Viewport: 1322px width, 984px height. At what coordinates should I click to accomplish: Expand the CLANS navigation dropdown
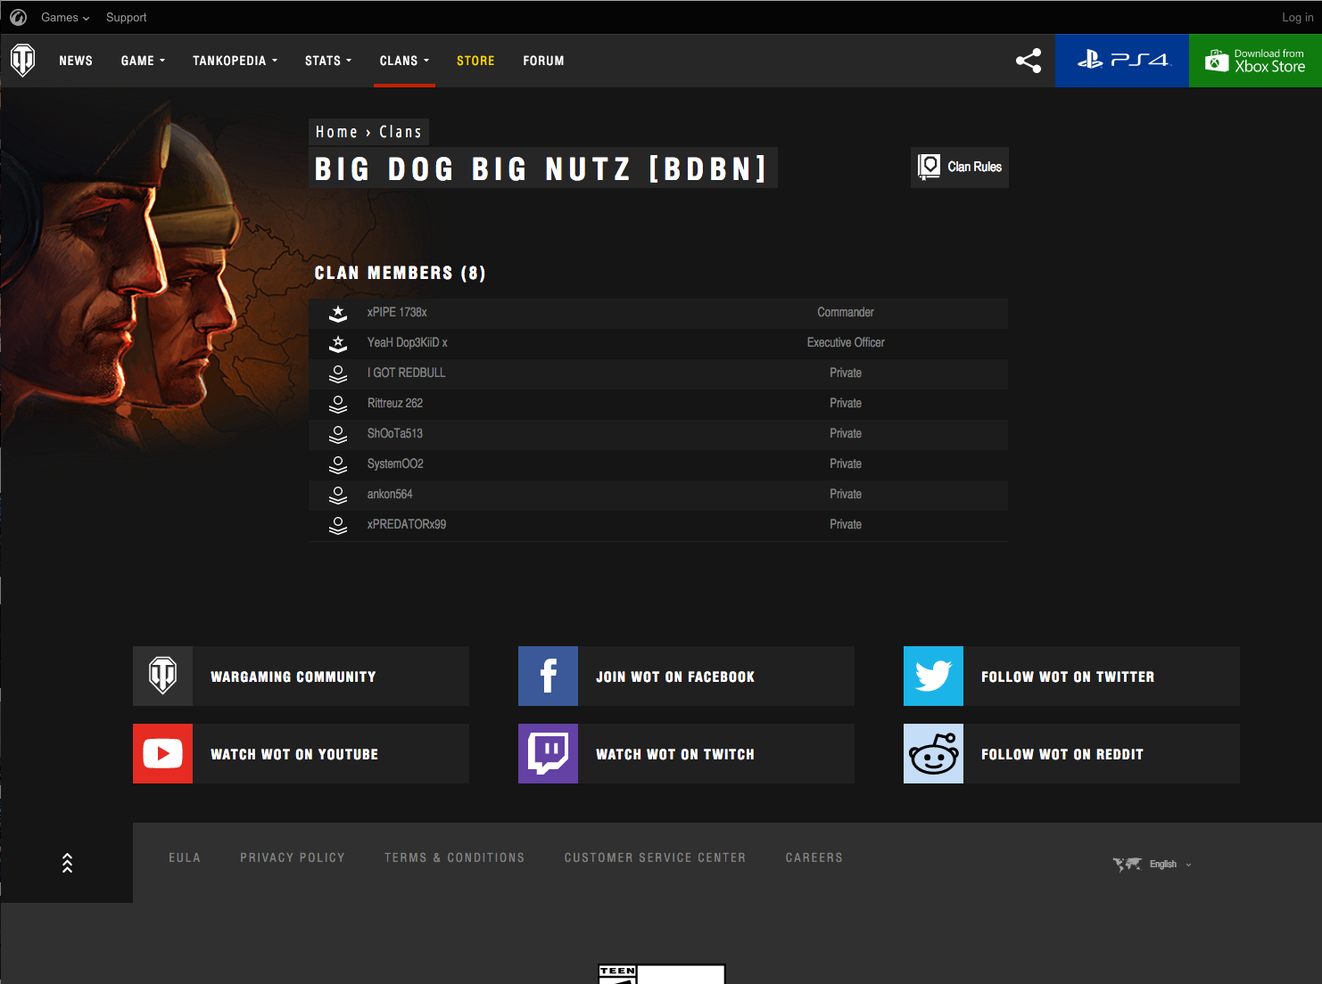tap(404, 61)
